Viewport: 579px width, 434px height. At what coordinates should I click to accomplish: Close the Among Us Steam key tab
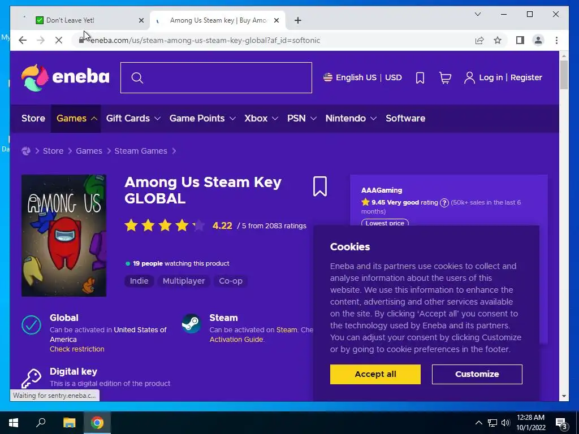pos(276,20)
